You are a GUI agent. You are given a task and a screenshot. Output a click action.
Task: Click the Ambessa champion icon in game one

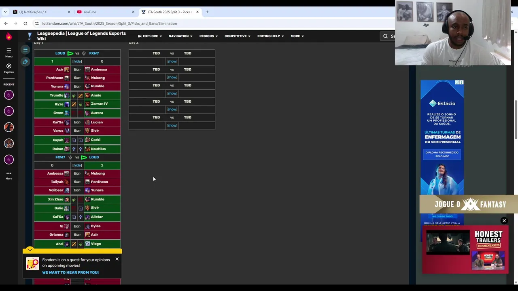pos(87,70)
